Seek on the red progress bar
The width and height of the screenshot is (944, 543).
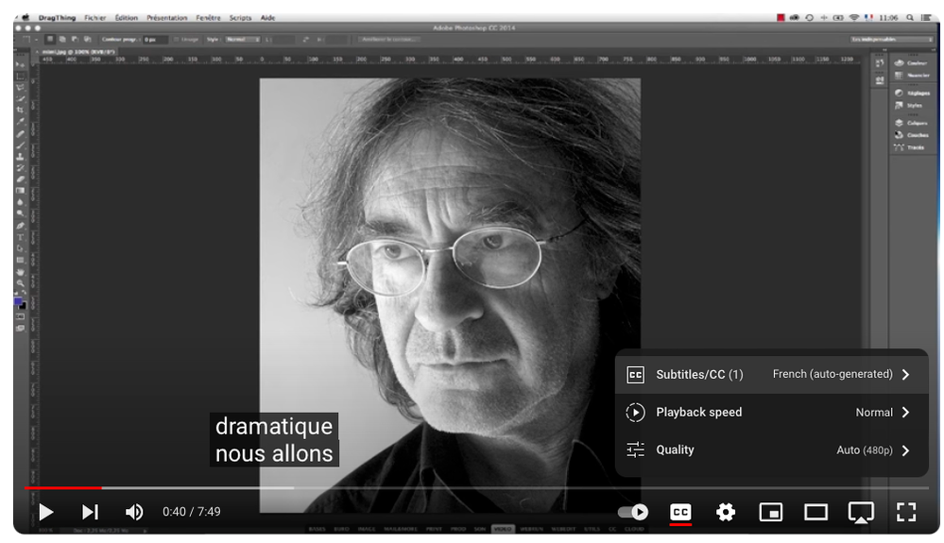pos(63,487)
